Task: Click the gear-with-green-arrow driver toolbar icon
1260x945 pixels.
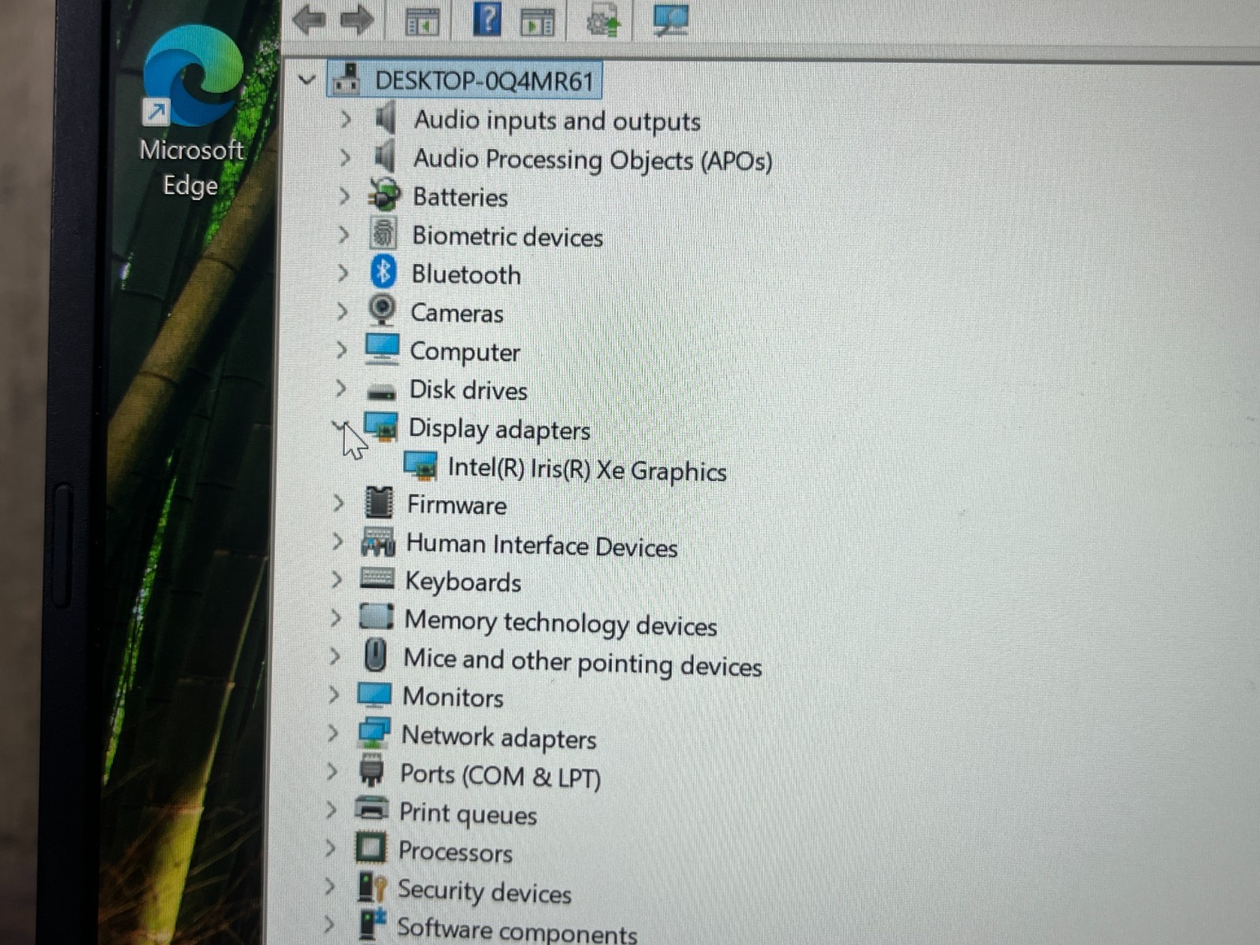Action: click(x=603, y=21)
